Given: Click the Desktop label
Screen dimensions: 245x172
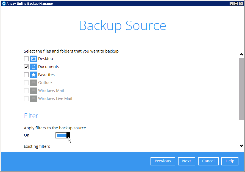Looking at the screenshot, I should click(46, 59).
